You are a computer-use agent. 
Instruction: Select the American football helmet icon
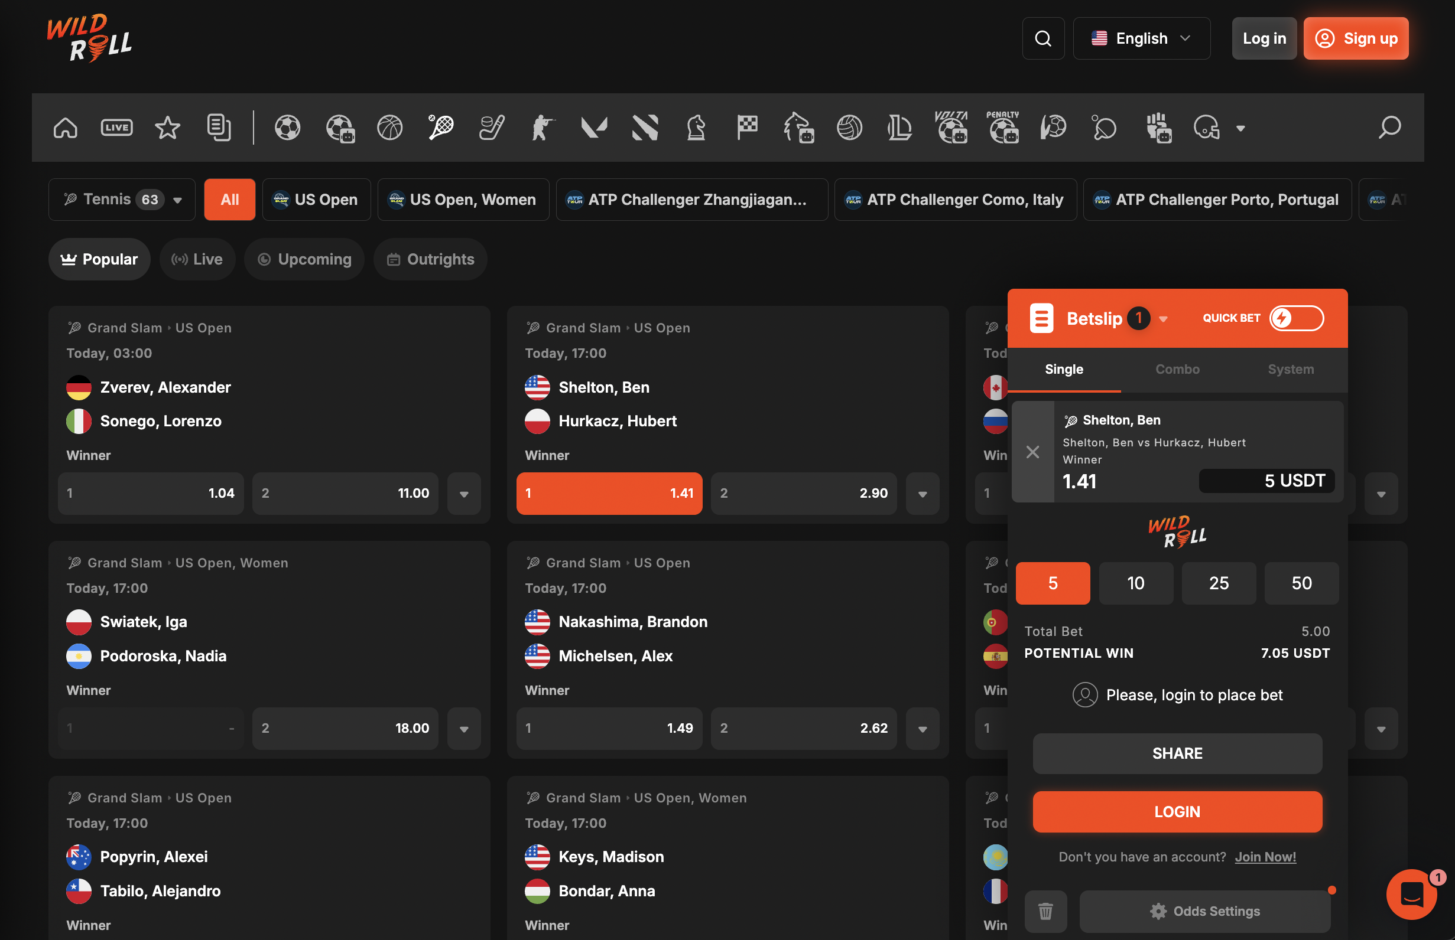click(x=1206, y=128)
